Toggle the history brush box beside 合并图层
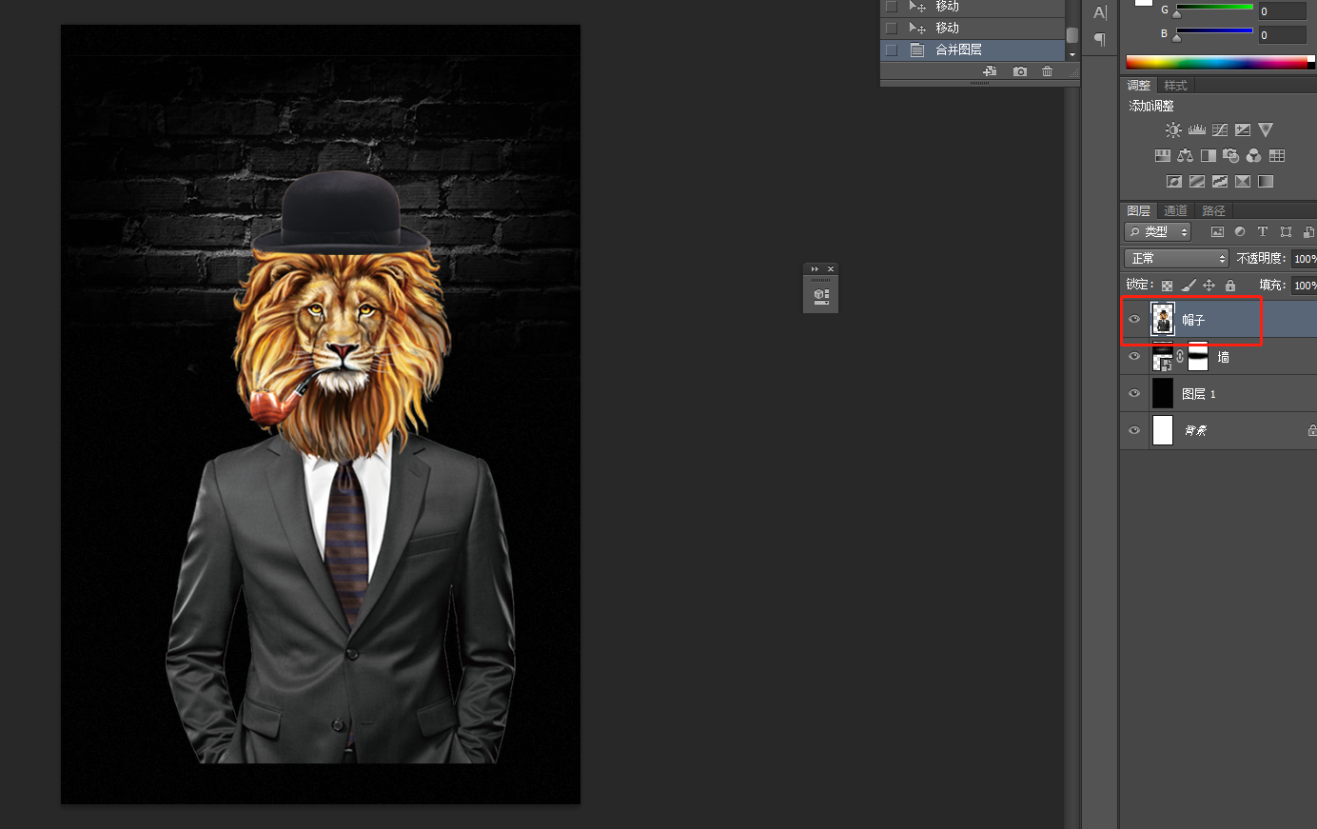Viewport: 1317px width, 829px height. 892,50
